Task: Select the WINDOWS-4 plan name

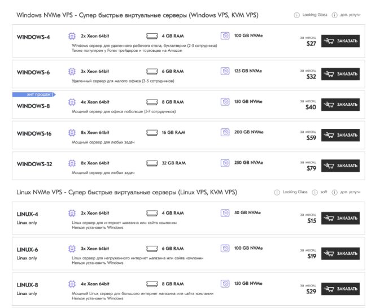Action: (33, 37)
